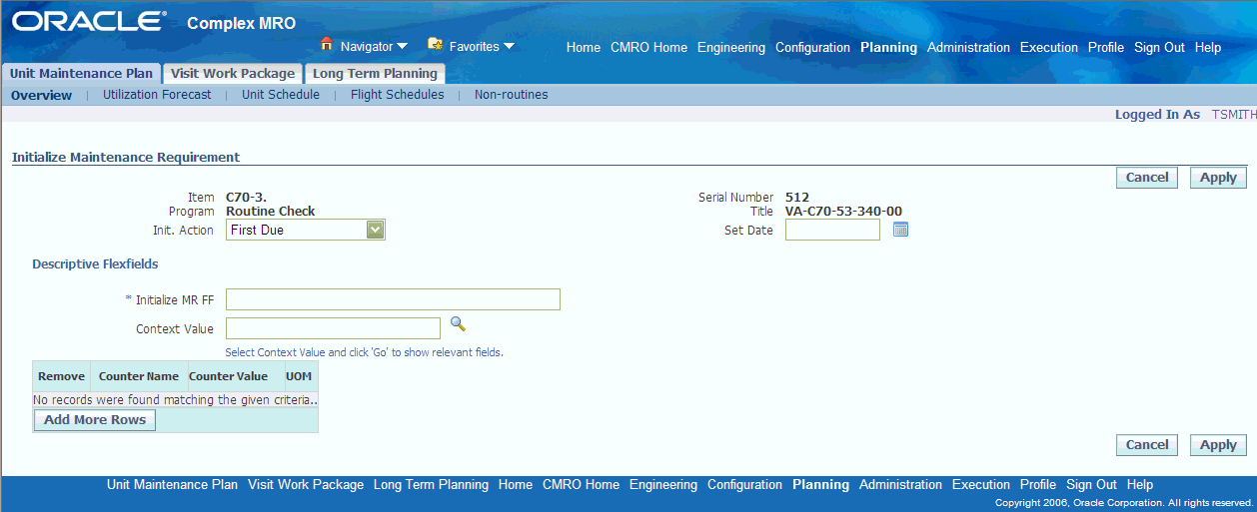Click footer Sign Out link
1257x512 pixels.
(1091, 484)
